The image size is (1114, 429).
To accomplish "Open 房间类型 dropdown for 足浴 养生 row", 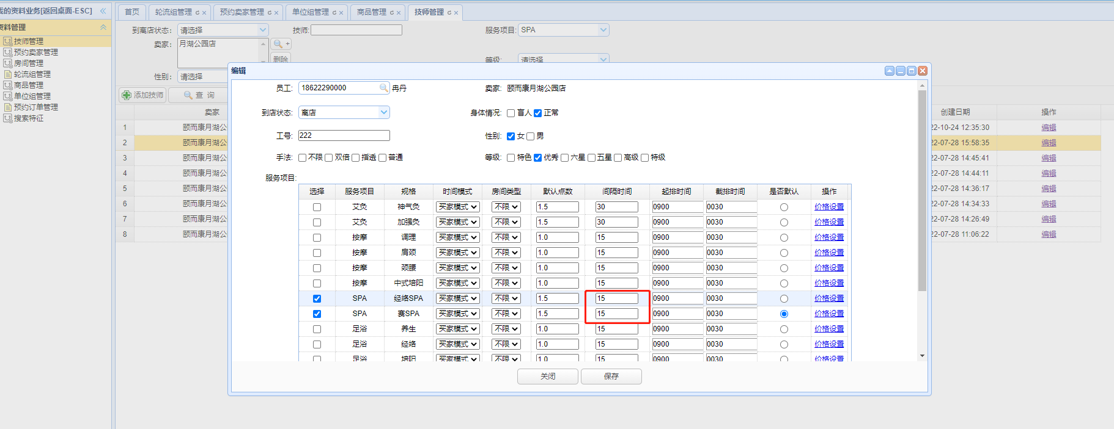I will [506, 329].
